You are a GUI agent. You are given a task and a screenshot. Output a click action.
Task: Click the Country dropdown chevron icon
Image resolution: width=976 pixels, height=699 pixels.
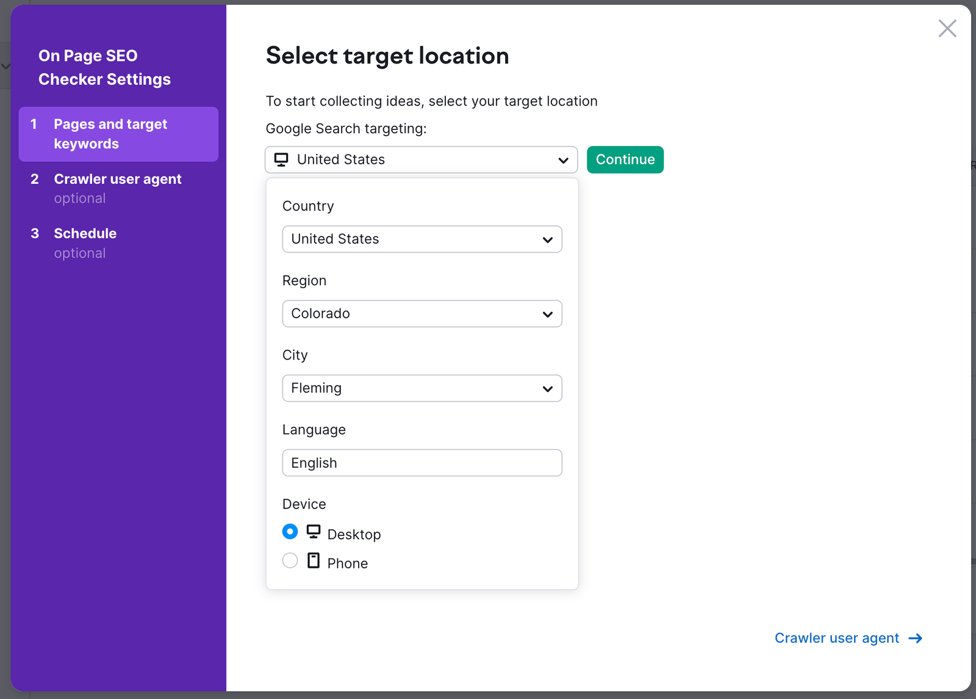pyautogui.click(x=548, y=239)
